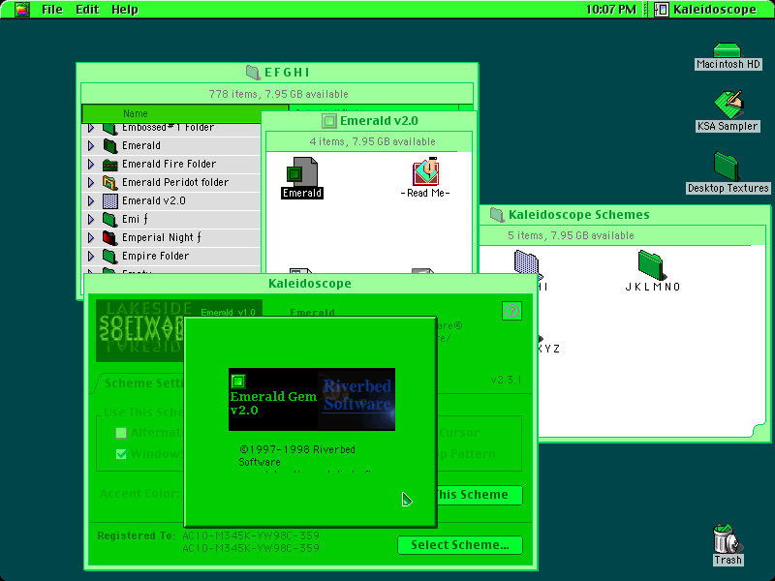Select the 'Empire Folder' name text
Viewport: 775px width, 581px height.
point(156,256)
